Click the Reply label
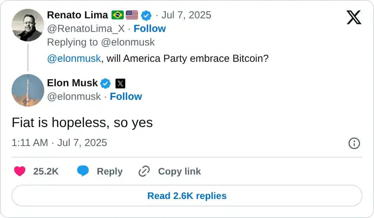Viewport: 374px width, 218px height. pos(109,171)
